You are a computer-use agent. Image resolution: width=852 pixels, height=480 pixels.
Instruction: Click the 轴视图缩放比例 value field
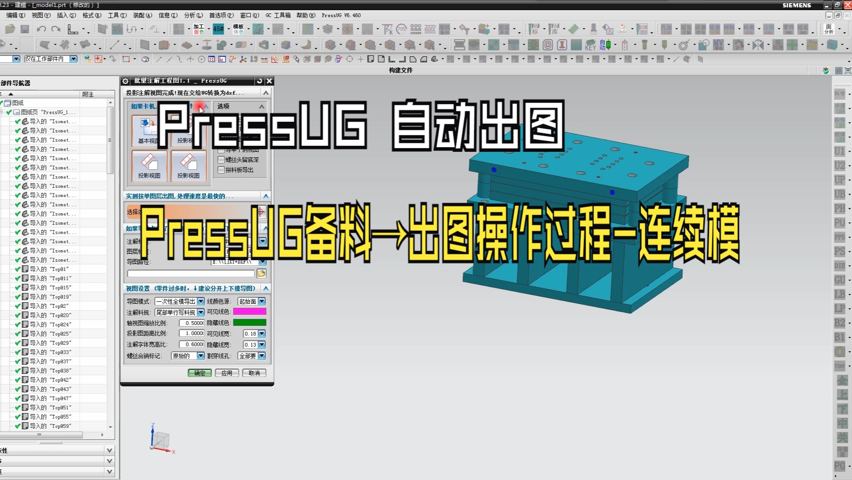click(192, 323)
